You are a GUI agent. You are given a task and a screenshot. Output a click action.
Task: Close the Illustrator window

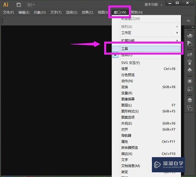pos(187,3)
